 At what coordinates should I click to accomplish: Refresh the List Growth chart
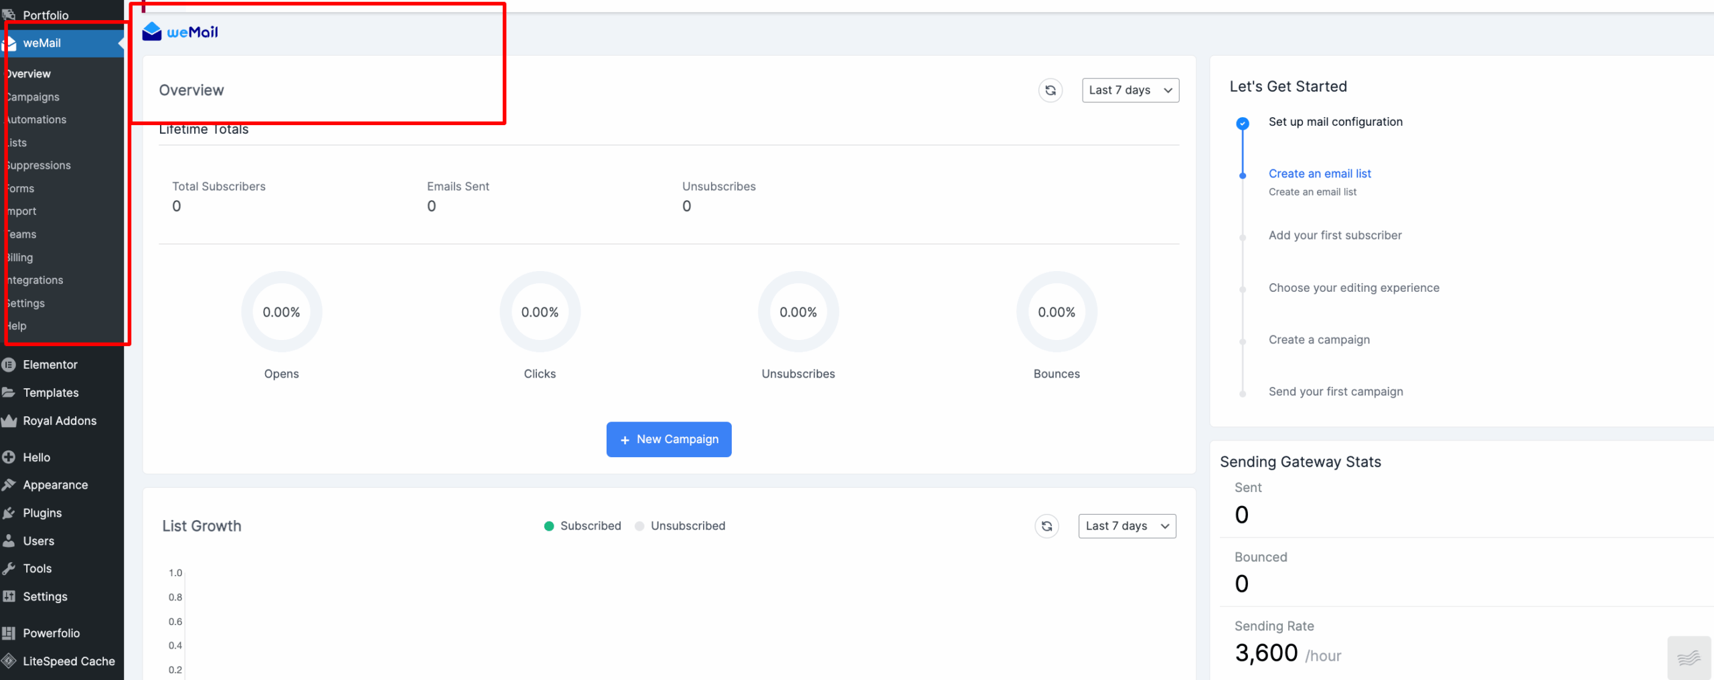[1046, 526]
